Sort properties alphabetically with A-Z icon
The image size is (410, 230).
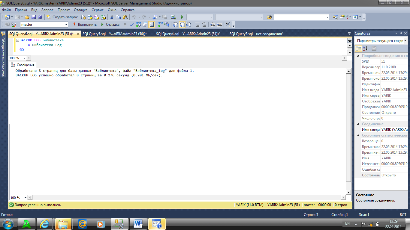click(x=365, y=49)
